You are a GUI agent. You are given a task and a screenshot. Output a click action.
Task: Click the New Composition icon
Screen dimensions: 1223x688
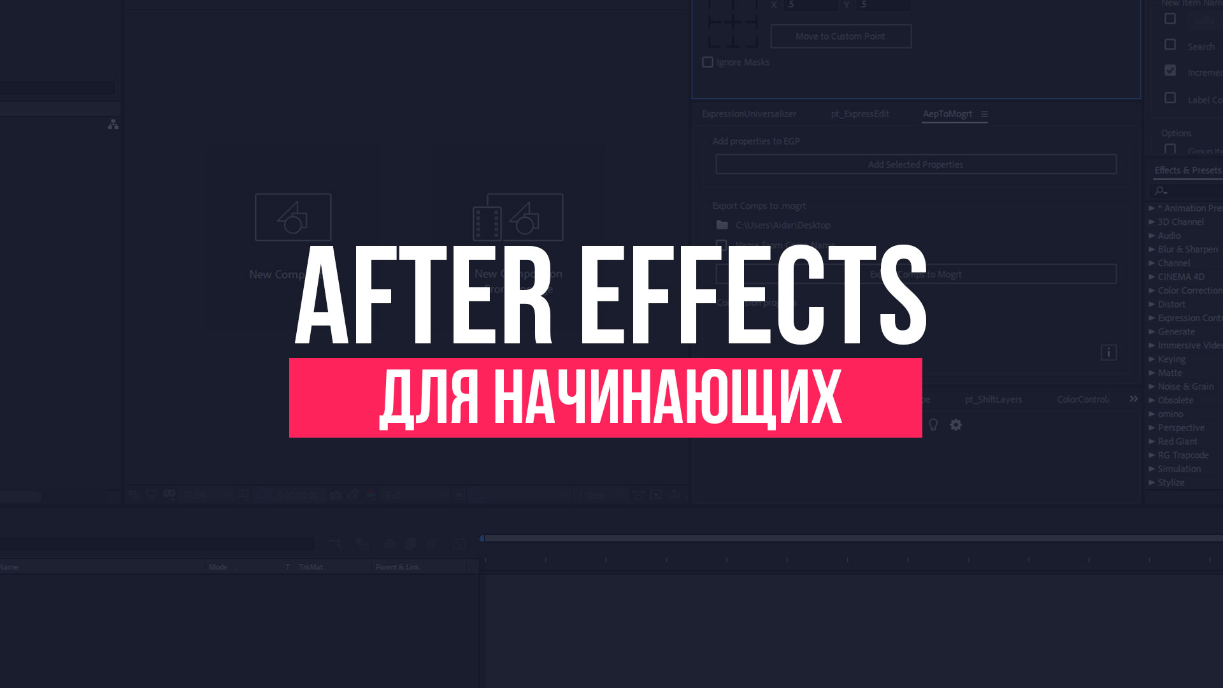click(x=293, y=216)
